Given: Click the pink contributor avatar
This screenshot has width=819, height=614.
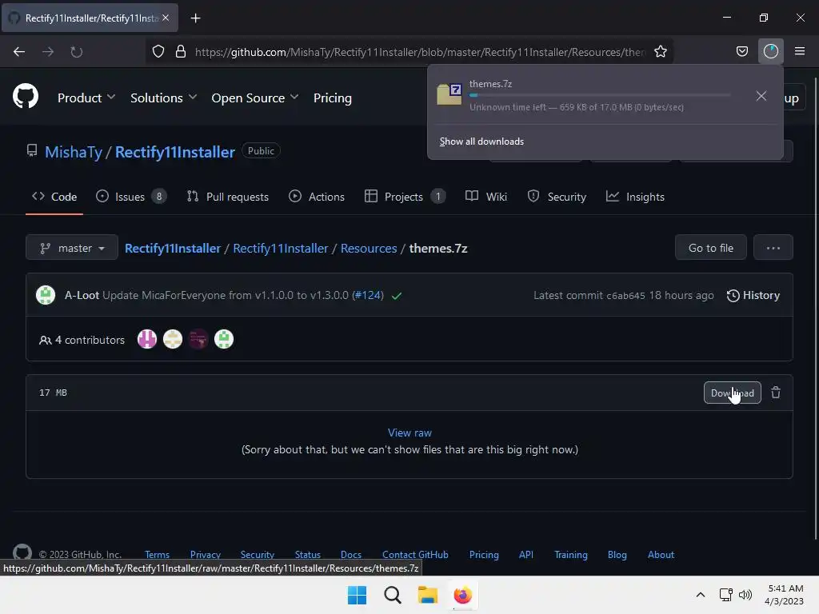Looking at the screenshot, I should (x=147, y=339).
